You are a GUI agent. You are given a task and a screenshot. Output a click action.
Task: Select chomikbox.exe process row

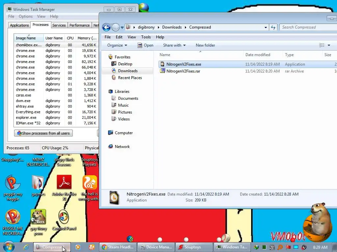click(56, 45)
